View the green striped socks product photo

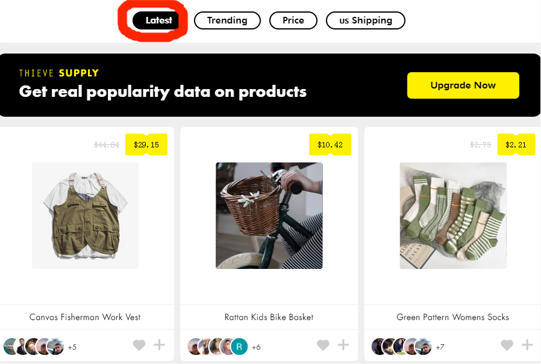[453, 216]
